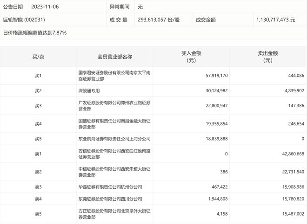Click the 日价格涨幅偏离值达到7.87% description
This screenshot has width=307, height=224.
(35, 33)
